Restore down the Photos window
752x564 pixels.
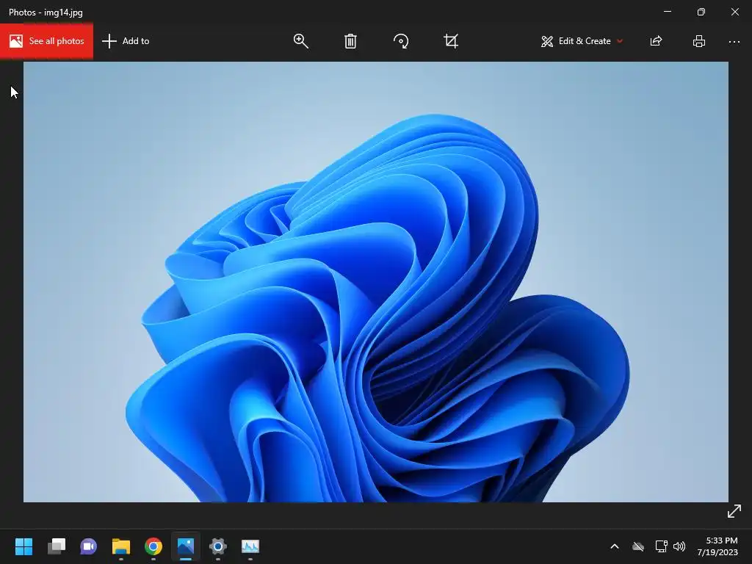coord(701,12)
